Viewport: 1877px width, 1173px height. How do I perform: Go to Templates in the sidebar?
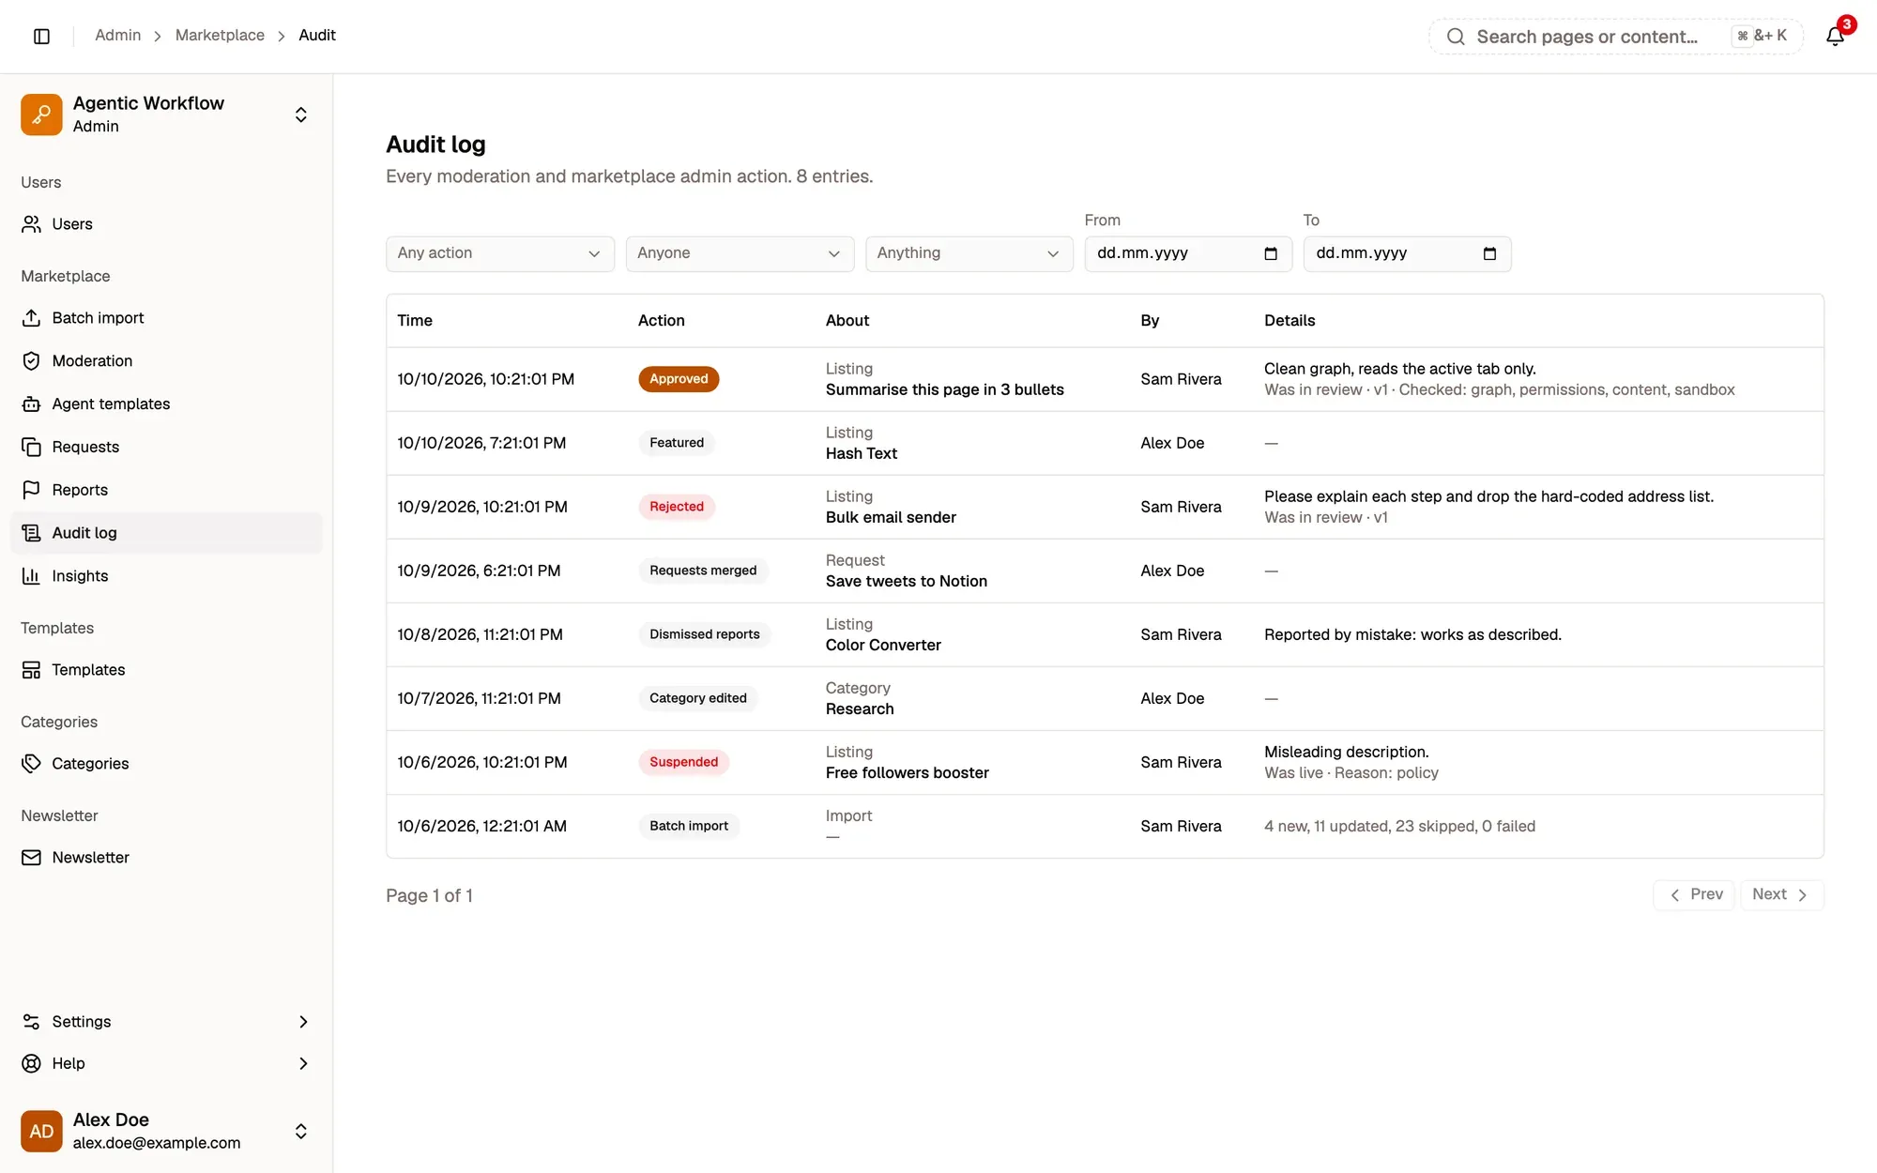point(166,670)
